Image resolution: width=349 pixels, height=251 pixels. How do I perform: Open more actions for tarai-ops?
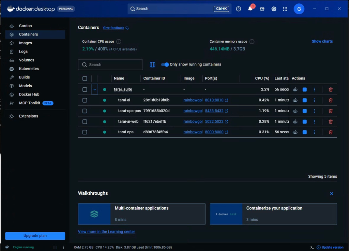[314, 132]
